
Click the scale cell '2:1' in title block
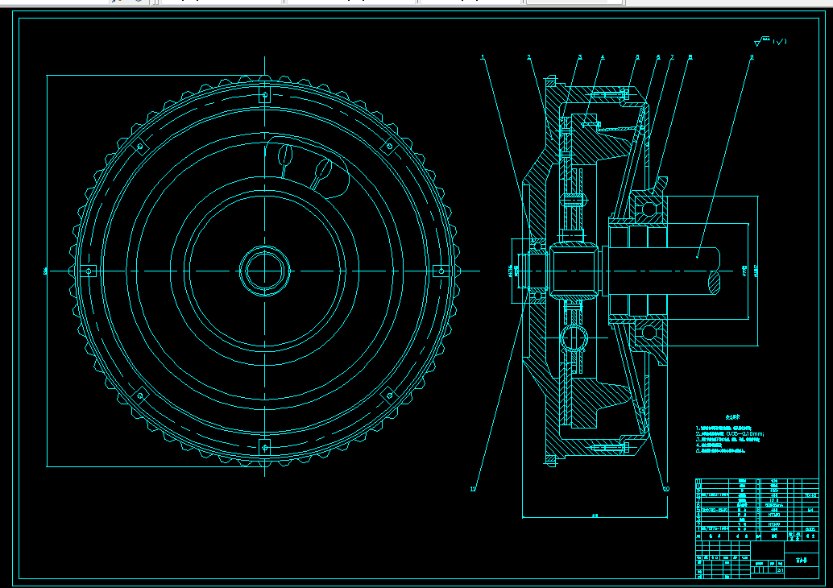point(780,570)
